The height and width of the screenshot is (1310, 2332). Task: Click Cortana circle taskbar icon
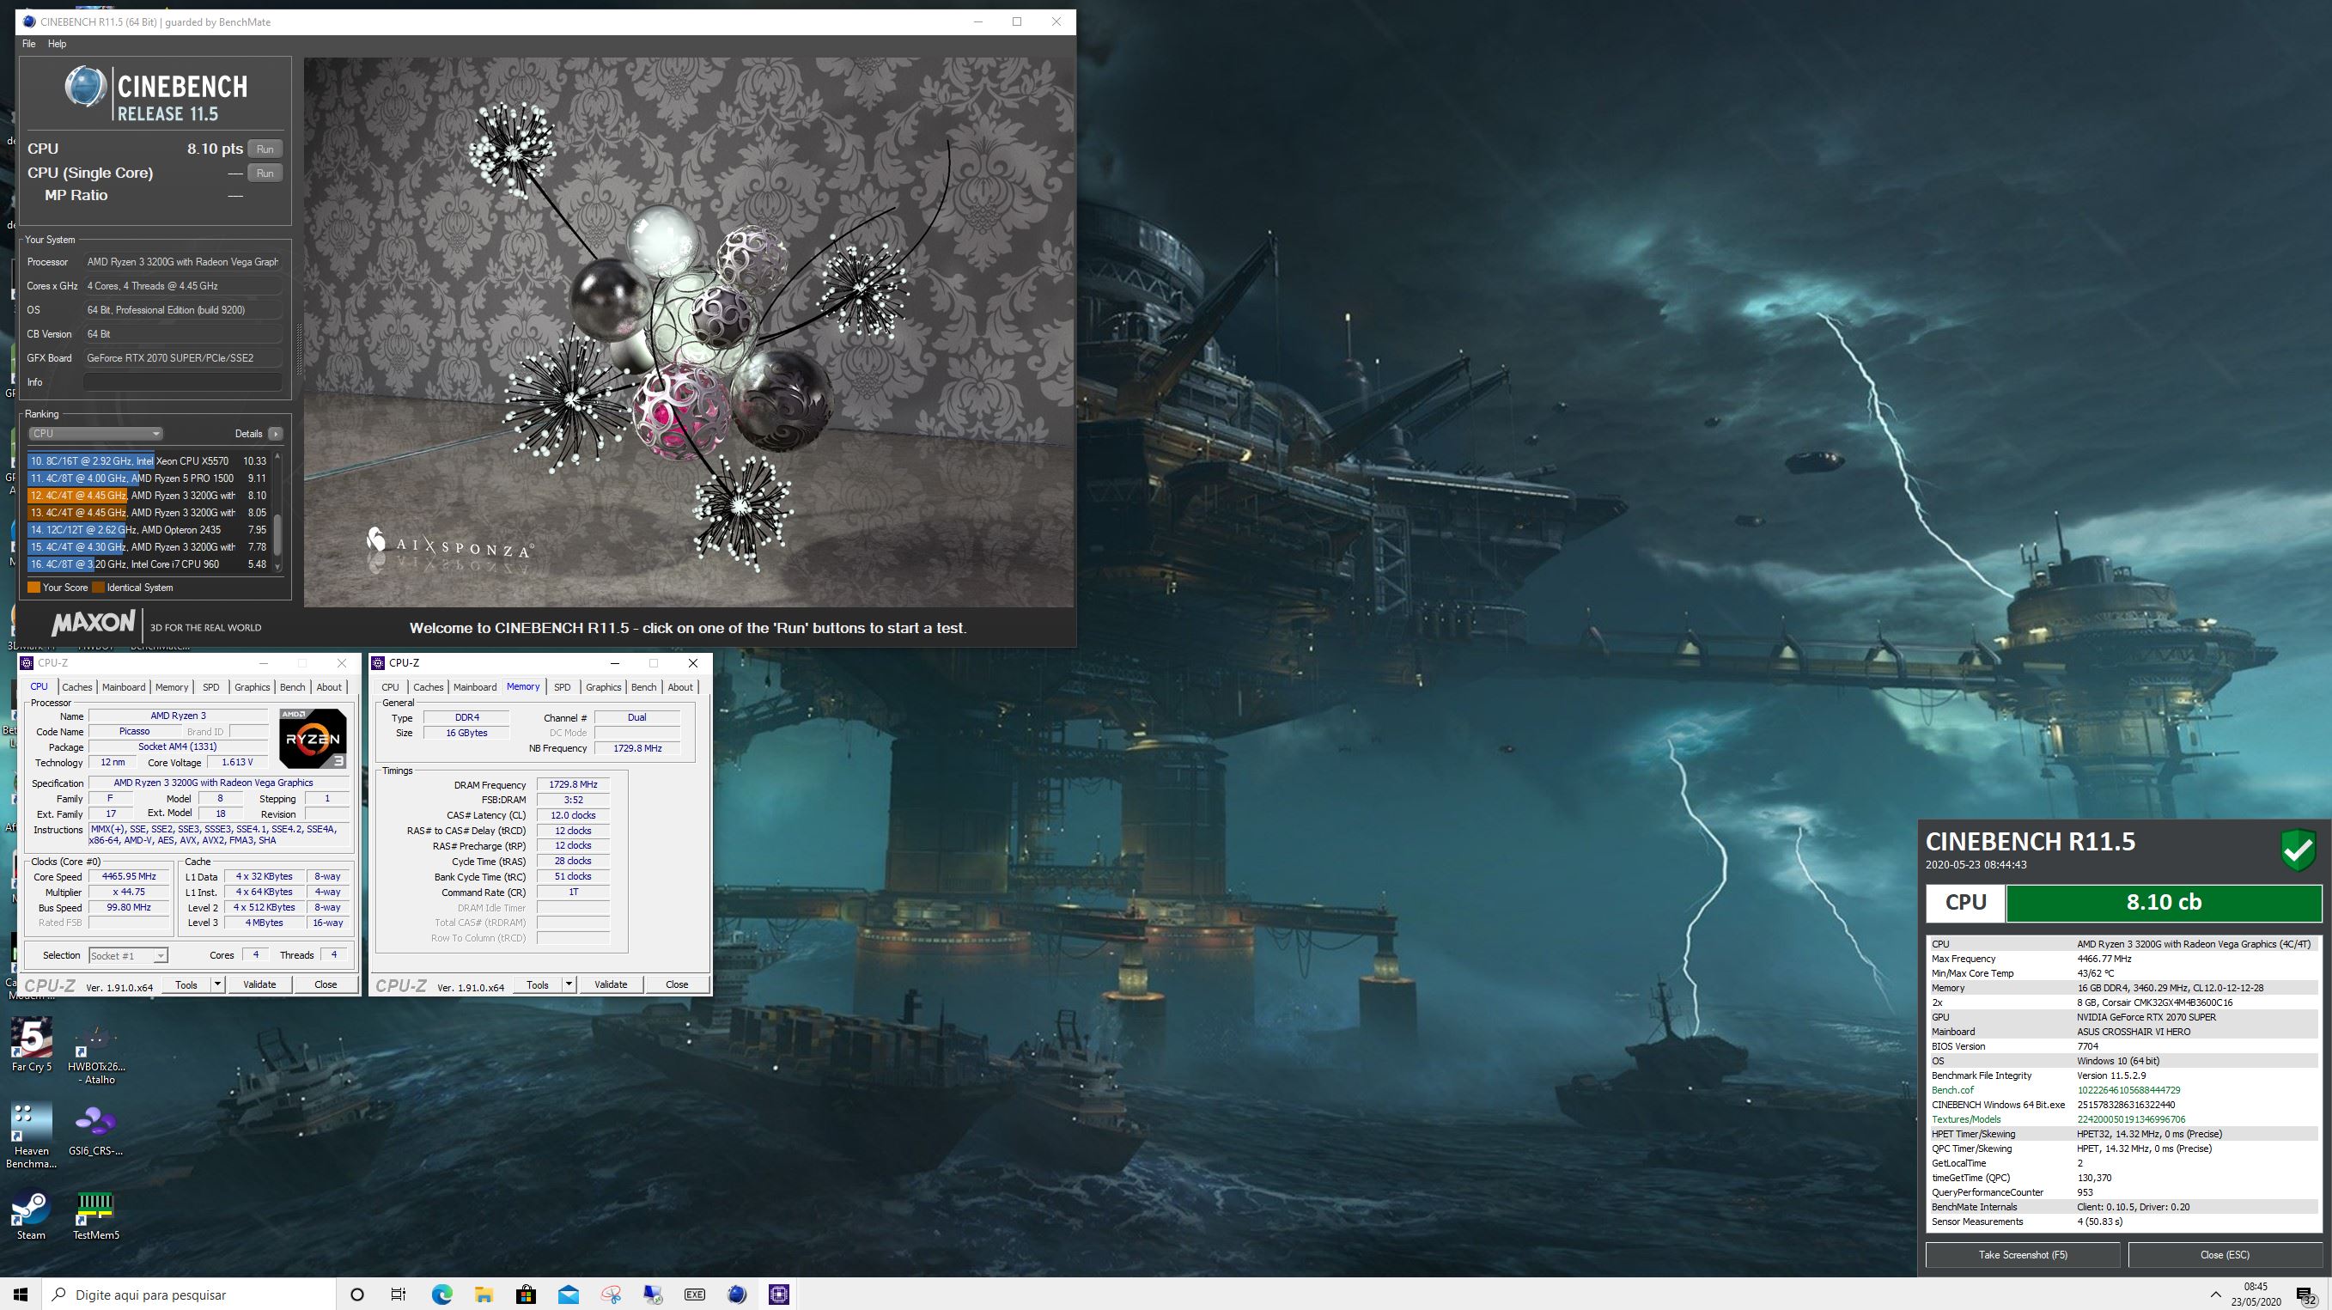point(356,1294)
